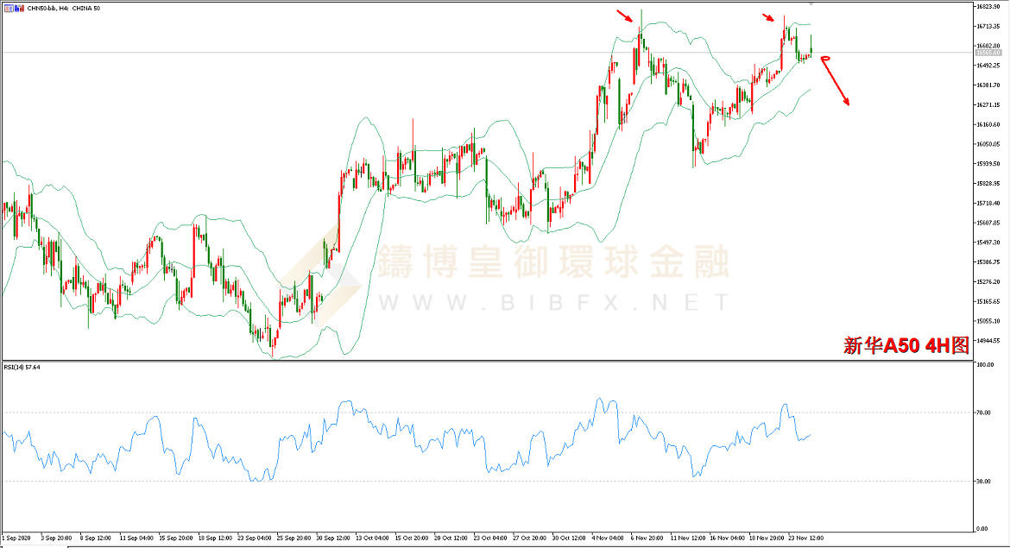This screenshot has width=1010, height=548.
Task: Click the RSI(14) 57.64 indicator label
Action: point(22,367)
